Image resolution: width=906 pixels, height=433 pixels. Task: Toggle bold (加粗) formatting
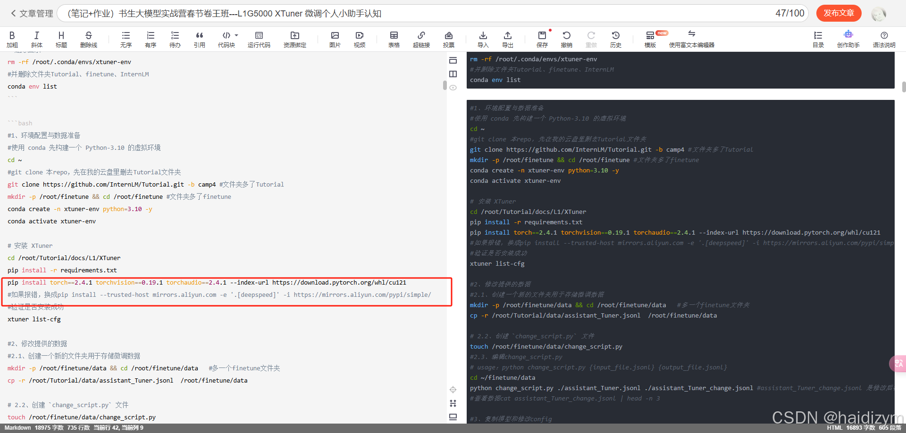click(x=12, y=39)
